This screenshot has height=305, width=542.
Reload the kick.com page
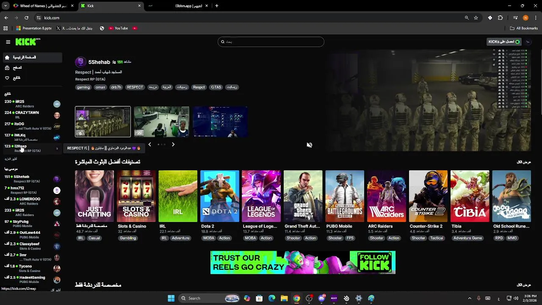click(x=26, y=18)
